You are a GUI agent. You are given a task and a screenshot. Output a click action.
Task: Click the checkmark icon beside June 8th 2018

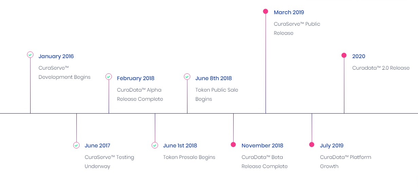(187, 77)
